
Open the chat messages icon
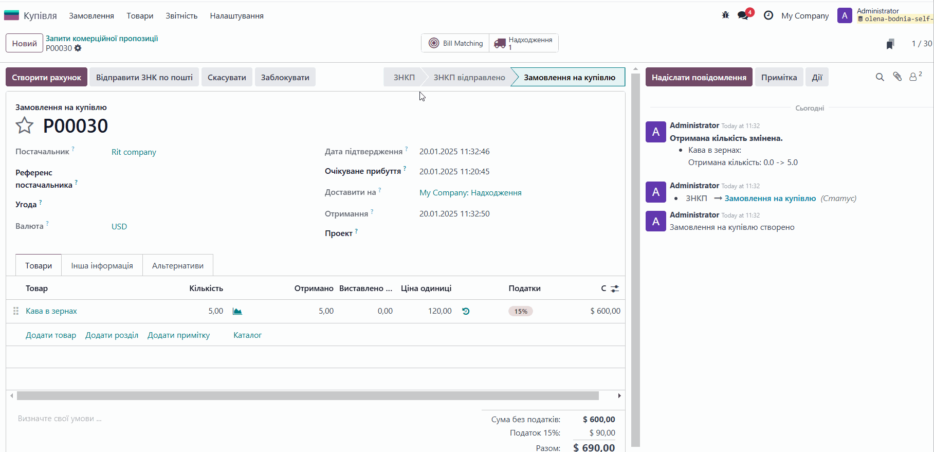tap(743, 15)
